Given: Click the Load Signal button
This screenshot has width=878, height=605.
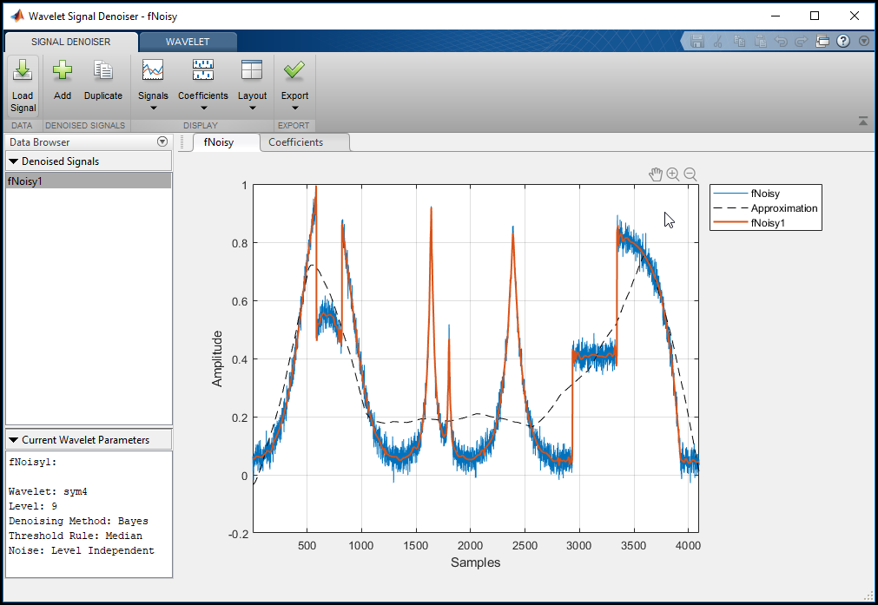Looking at the screenshot, I should (23, 85).
